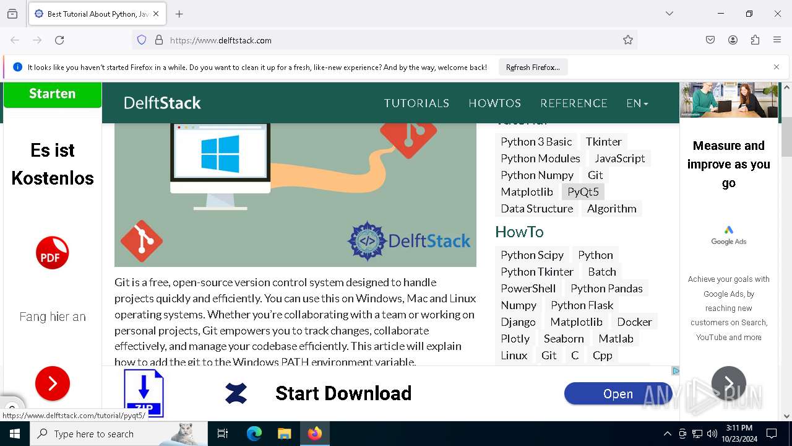Image resolution: width=792 pixels, height=446 pixels.
Task: Dismiss the Firefox refresh notification bar
Action: (777, 67)
